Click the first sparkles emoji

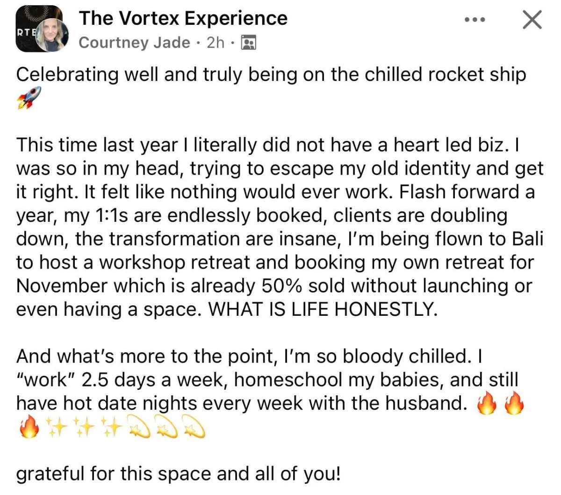click(55, 428)
